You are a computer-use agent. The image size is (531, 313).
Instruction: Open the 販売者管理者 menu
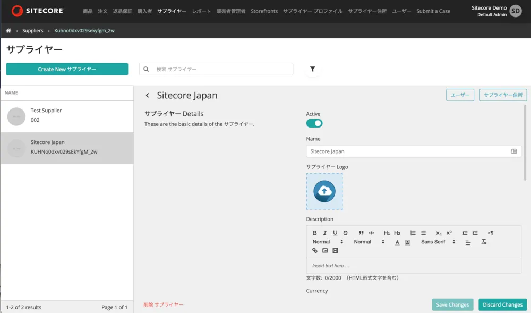point(231,11)
